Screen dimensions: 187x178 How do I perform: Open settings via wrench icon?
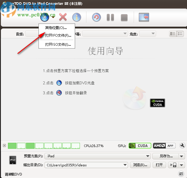tap(182, 146)
